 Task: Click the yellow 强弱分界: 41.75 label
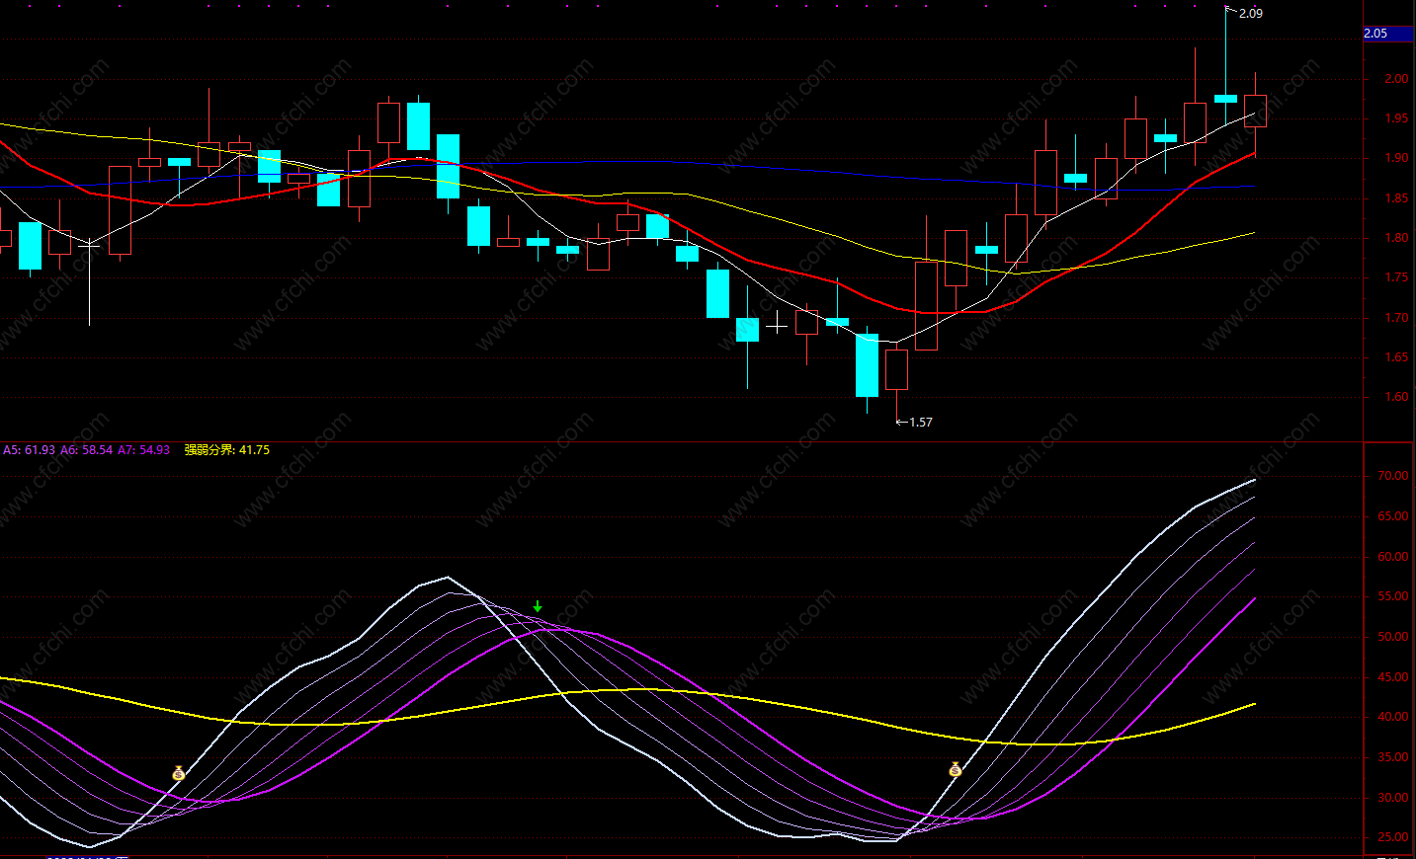[x=227, y=449]
